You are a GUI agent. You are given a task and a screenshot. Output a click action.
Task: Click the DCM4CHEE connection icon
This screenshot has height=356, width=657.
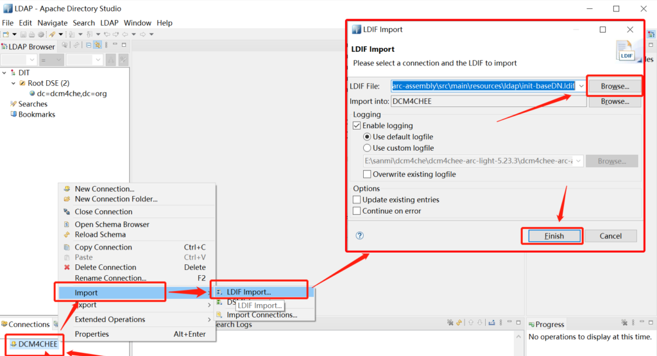(x=13, y=344)
